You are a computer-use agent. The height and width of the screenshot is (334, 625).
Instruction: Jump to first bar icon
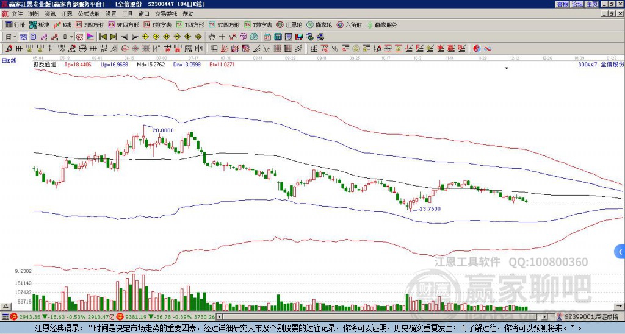click(103, 37)
